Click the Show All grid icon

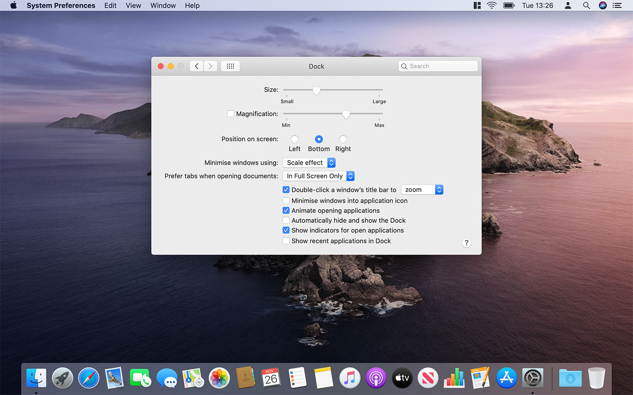(x=230, y=66)
